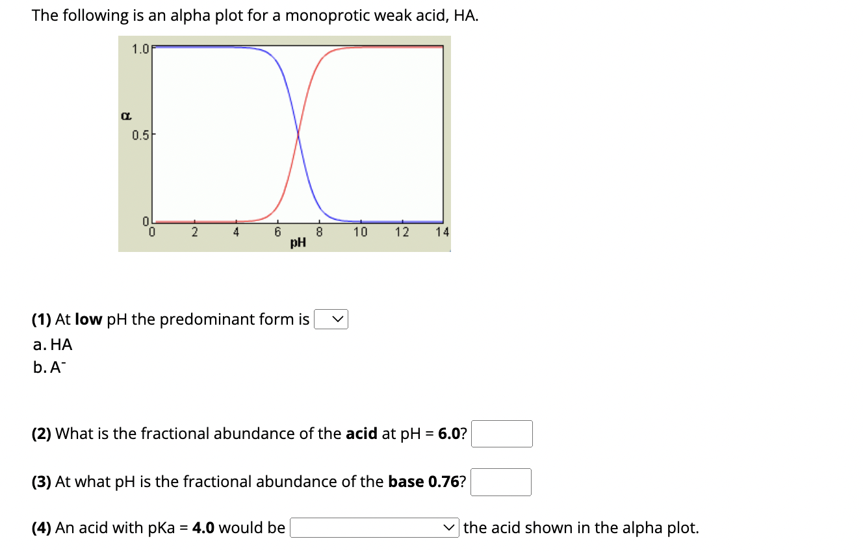Click the bold 6.0 value in question 2
Screen dimensions: 863x552
(451, 433)
